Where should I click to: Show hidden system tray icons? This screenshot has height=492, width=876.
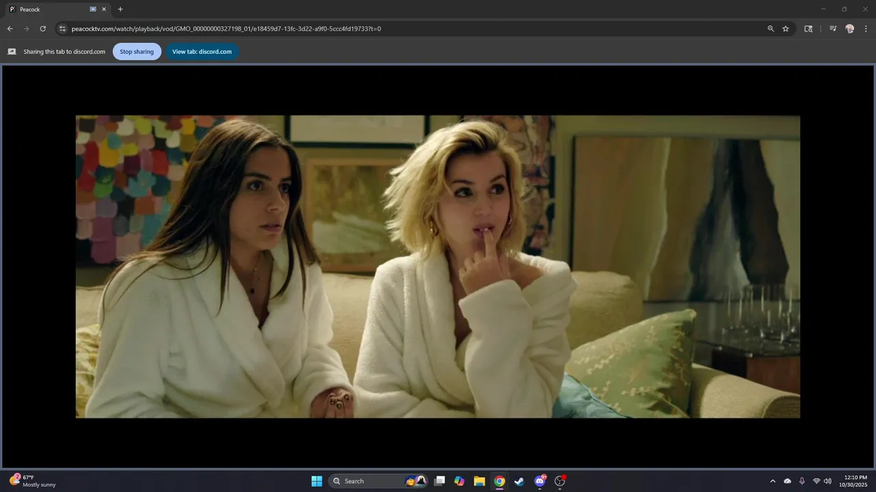point(773,481)
